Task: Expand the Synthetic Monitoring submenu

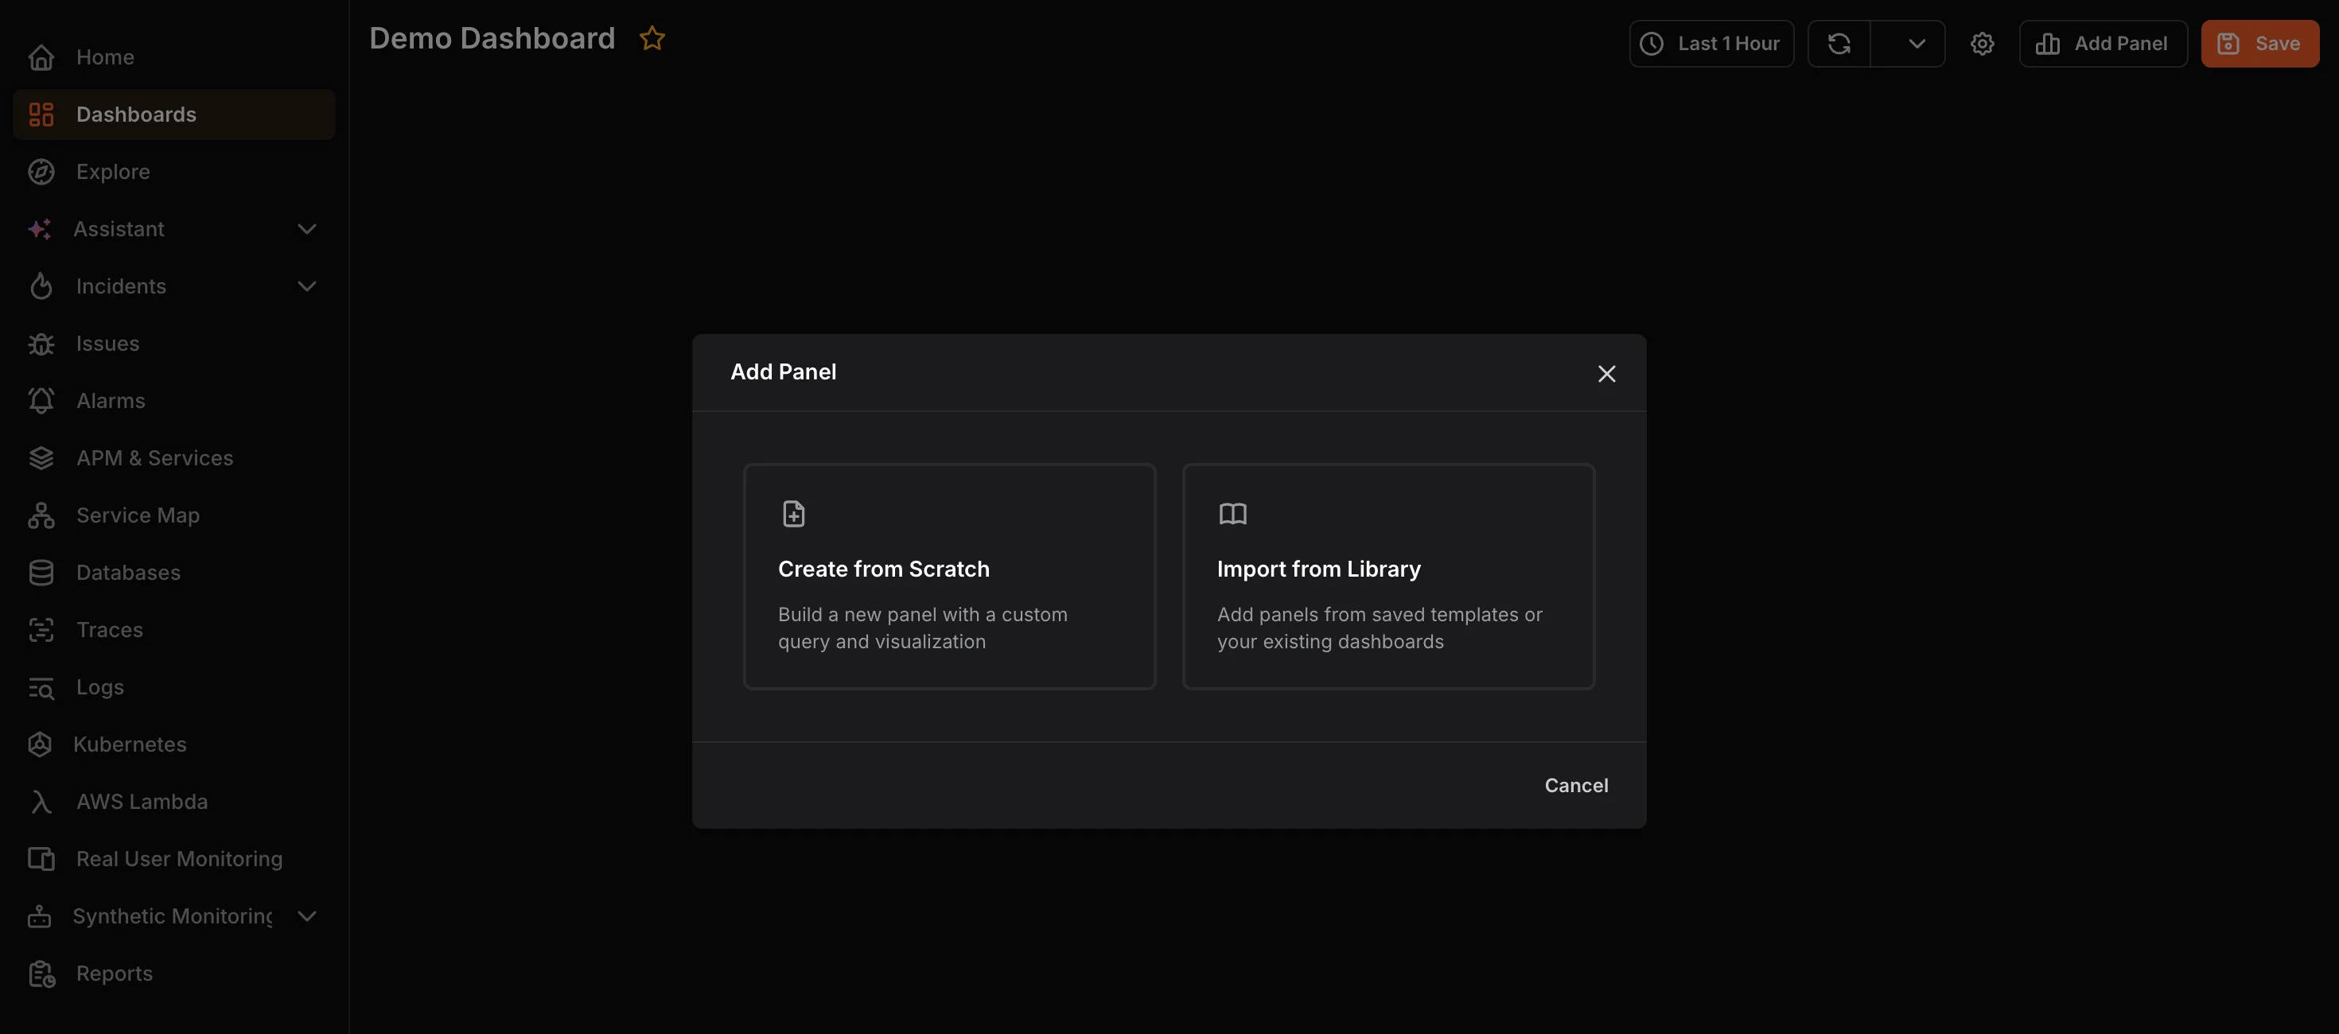Action: [x=306, y=916]
